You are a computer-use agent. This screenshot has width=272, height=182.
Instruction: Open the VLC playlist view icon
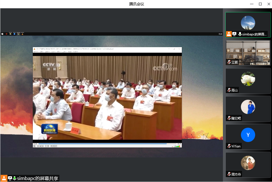coord(51,146)
